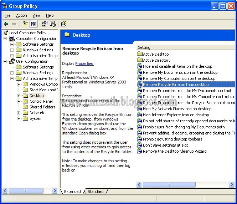Click the Up one level toolbar icon
The width and height of the screenshot is (237, 204).
point(25,24)
